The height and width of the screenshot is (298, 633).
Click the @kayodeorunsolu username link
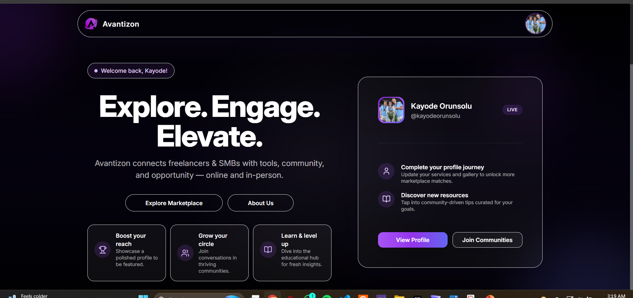click(435, 116)
